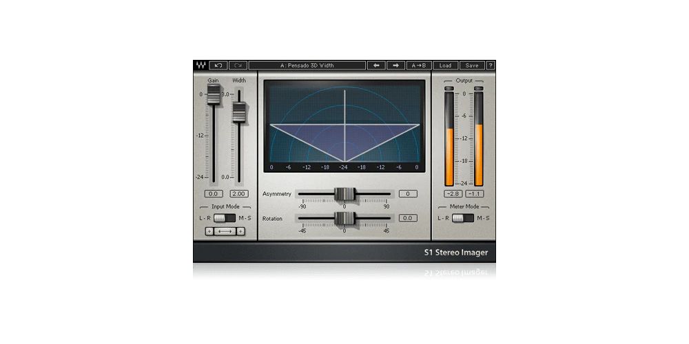Image resolution: width=689 pixels, height=344 pixels.
Task: Click the channel swap double-arrow button
Action: tap(225, 231)
